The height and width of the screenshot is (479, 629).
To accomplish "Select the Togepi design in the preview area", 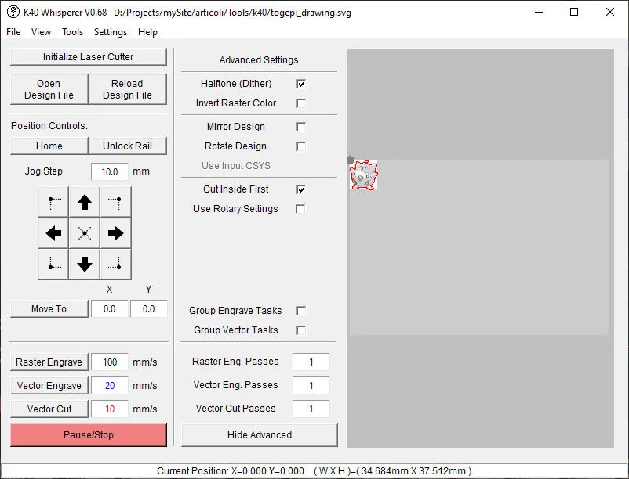I will point(363,175).
